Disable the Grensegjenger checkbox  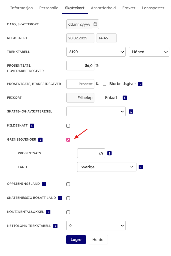click(68, 140)
